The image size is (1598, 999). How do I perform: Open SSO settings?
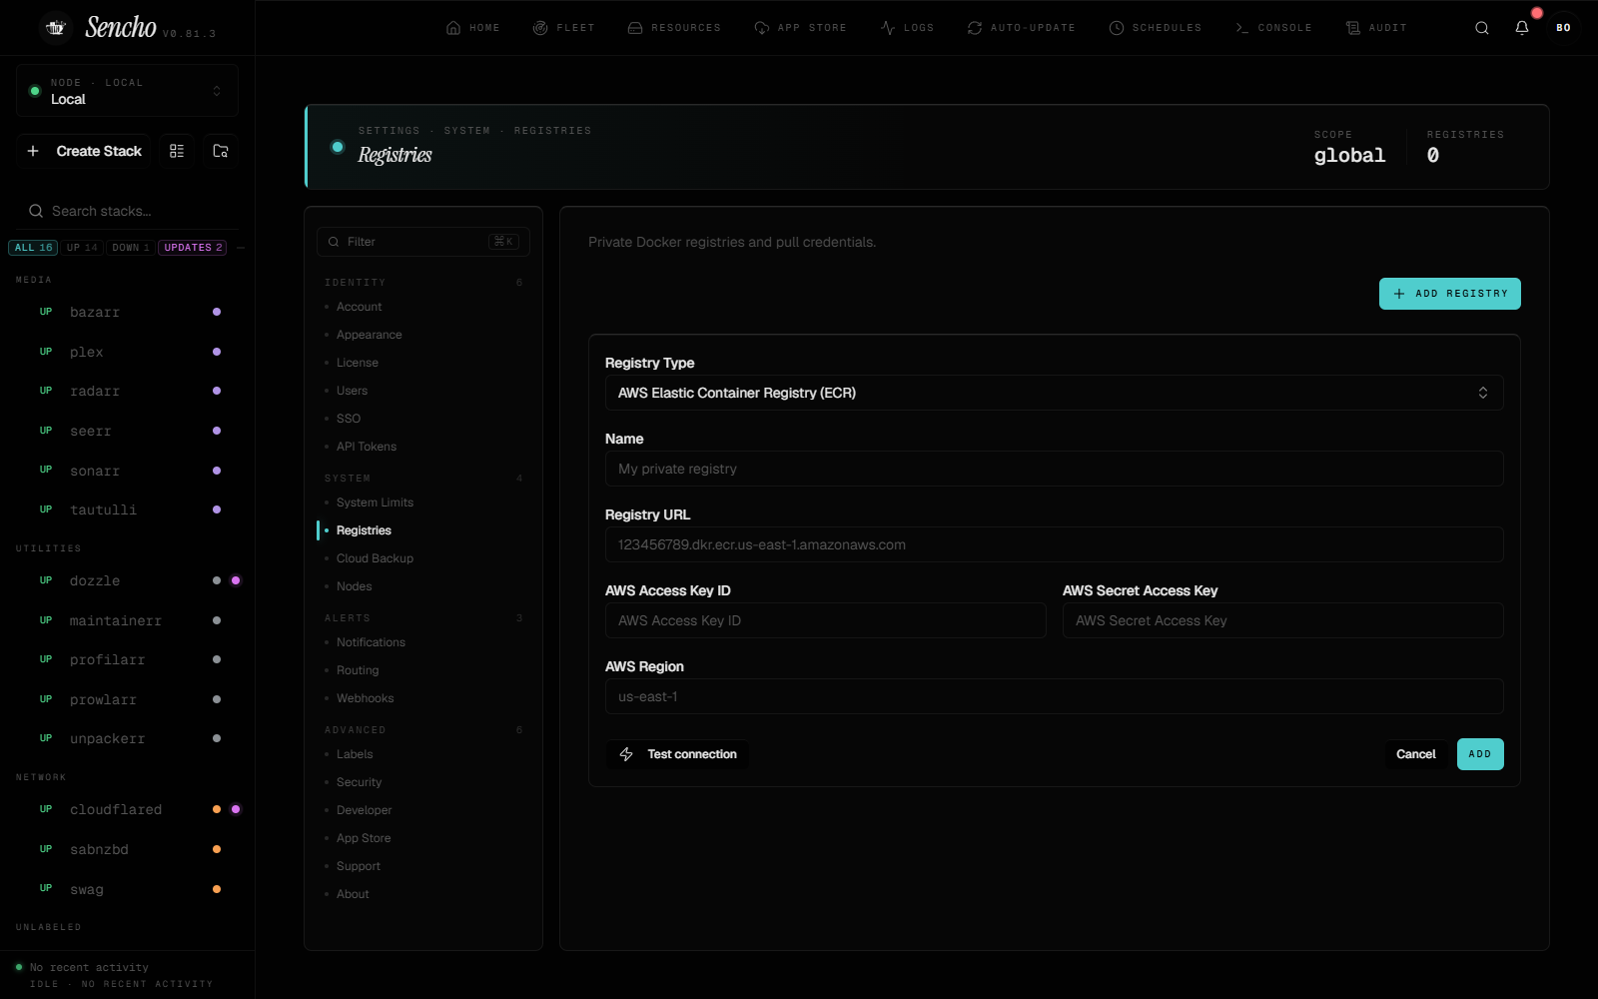[423, 419]
